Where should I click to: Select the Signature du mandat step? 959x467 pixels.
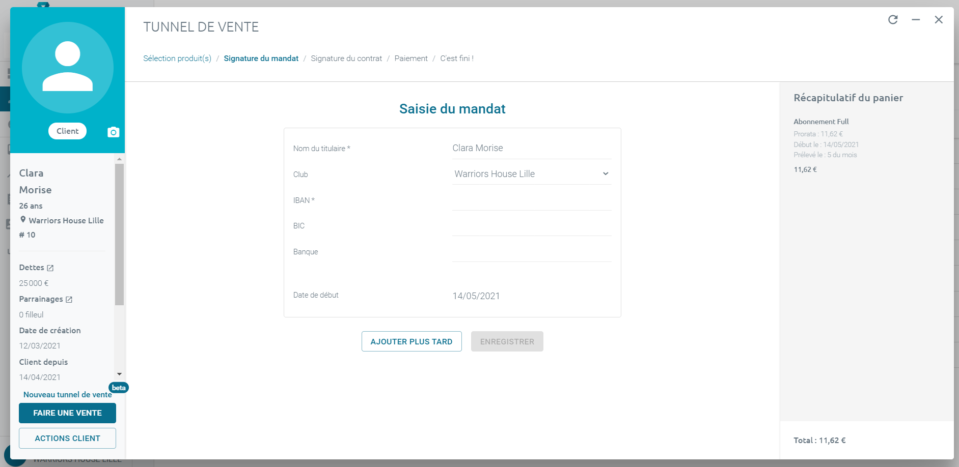[261, 59]
